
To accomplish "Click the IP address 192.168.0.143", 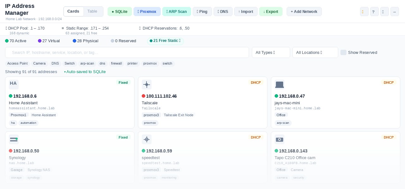I will (293, 151).
